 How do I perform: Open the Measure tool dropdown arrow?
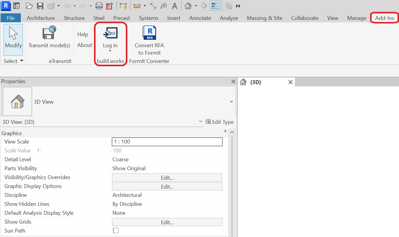pyautogui.click(x=145, y=6)
